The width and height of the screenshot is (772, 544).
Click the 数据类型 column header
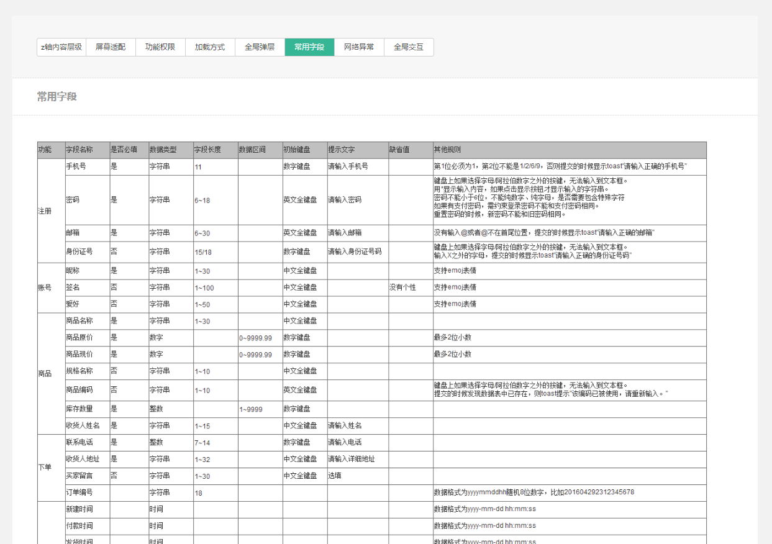pos(170,150)
